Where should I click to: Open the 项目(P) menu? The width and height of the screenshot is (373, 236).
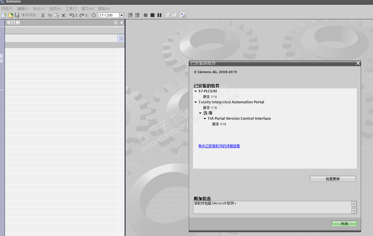point(7,9)
